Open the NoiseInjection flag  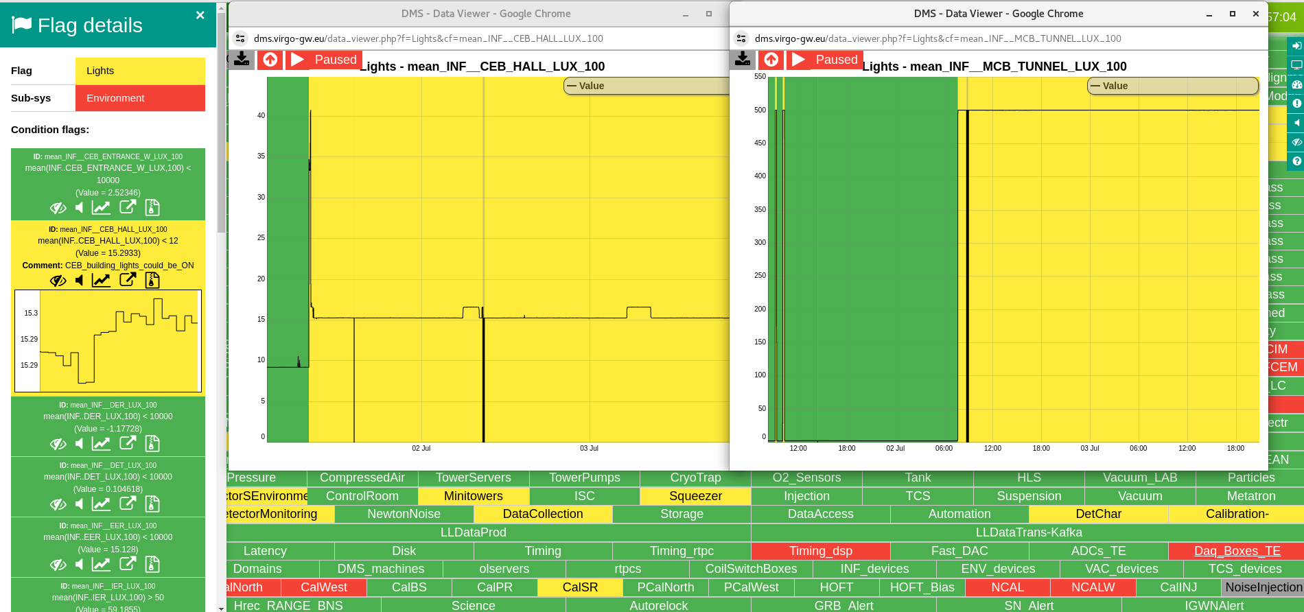[1263, 587]
